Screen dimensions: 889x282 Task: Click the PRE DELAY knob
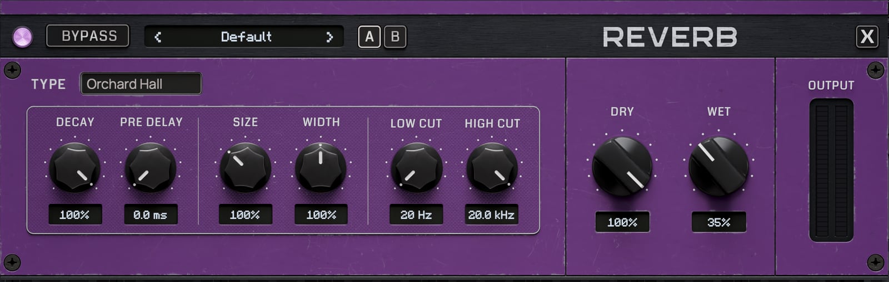151,167
